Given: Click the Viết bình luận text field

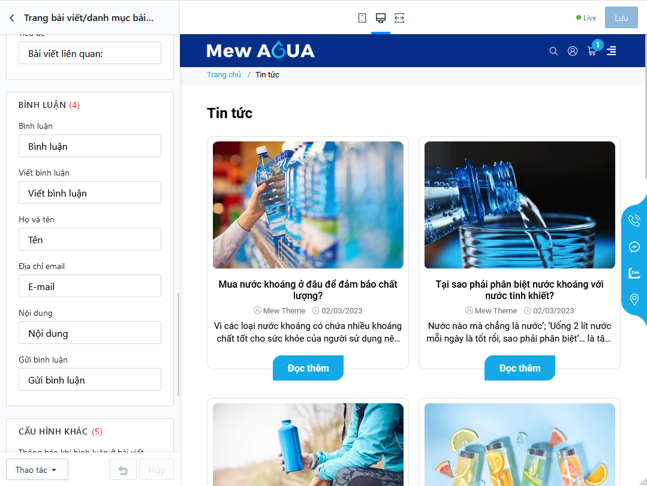Looking at the screenshot, I should [x=90, y=192].
